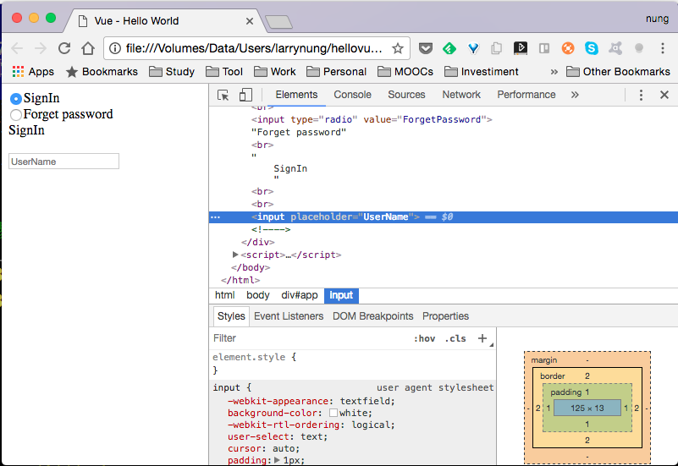Viewport: 678px width, 466px height.
Task: Click the UserName input field
Action: click(63, 162)
